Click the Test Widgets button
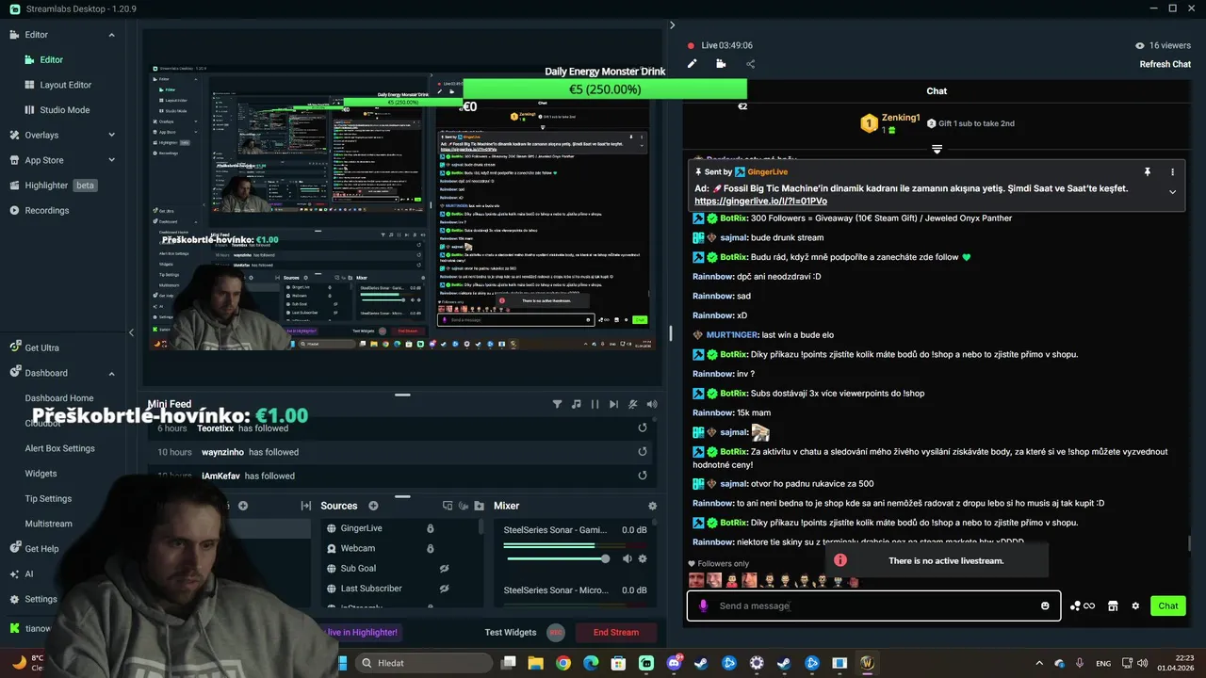Viewport: 1206px width, 678px height. coord(510,633)
